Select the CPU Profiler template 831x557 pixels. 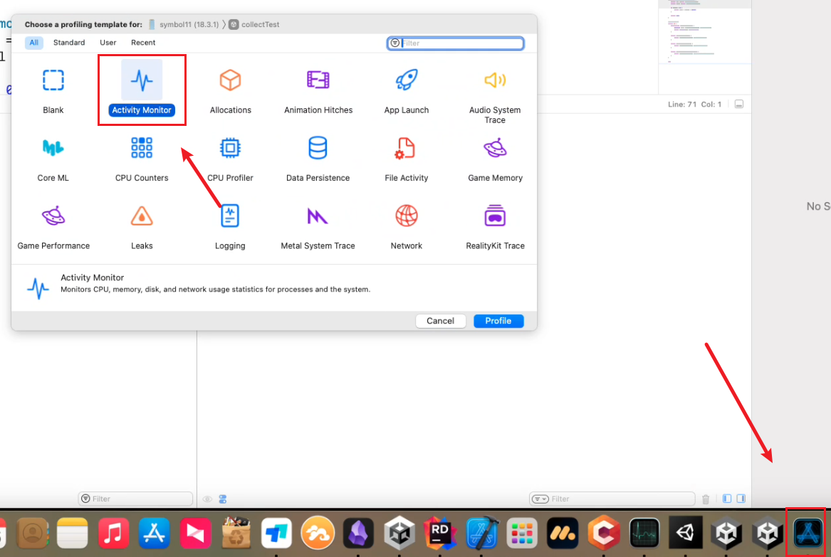point(230,158)
